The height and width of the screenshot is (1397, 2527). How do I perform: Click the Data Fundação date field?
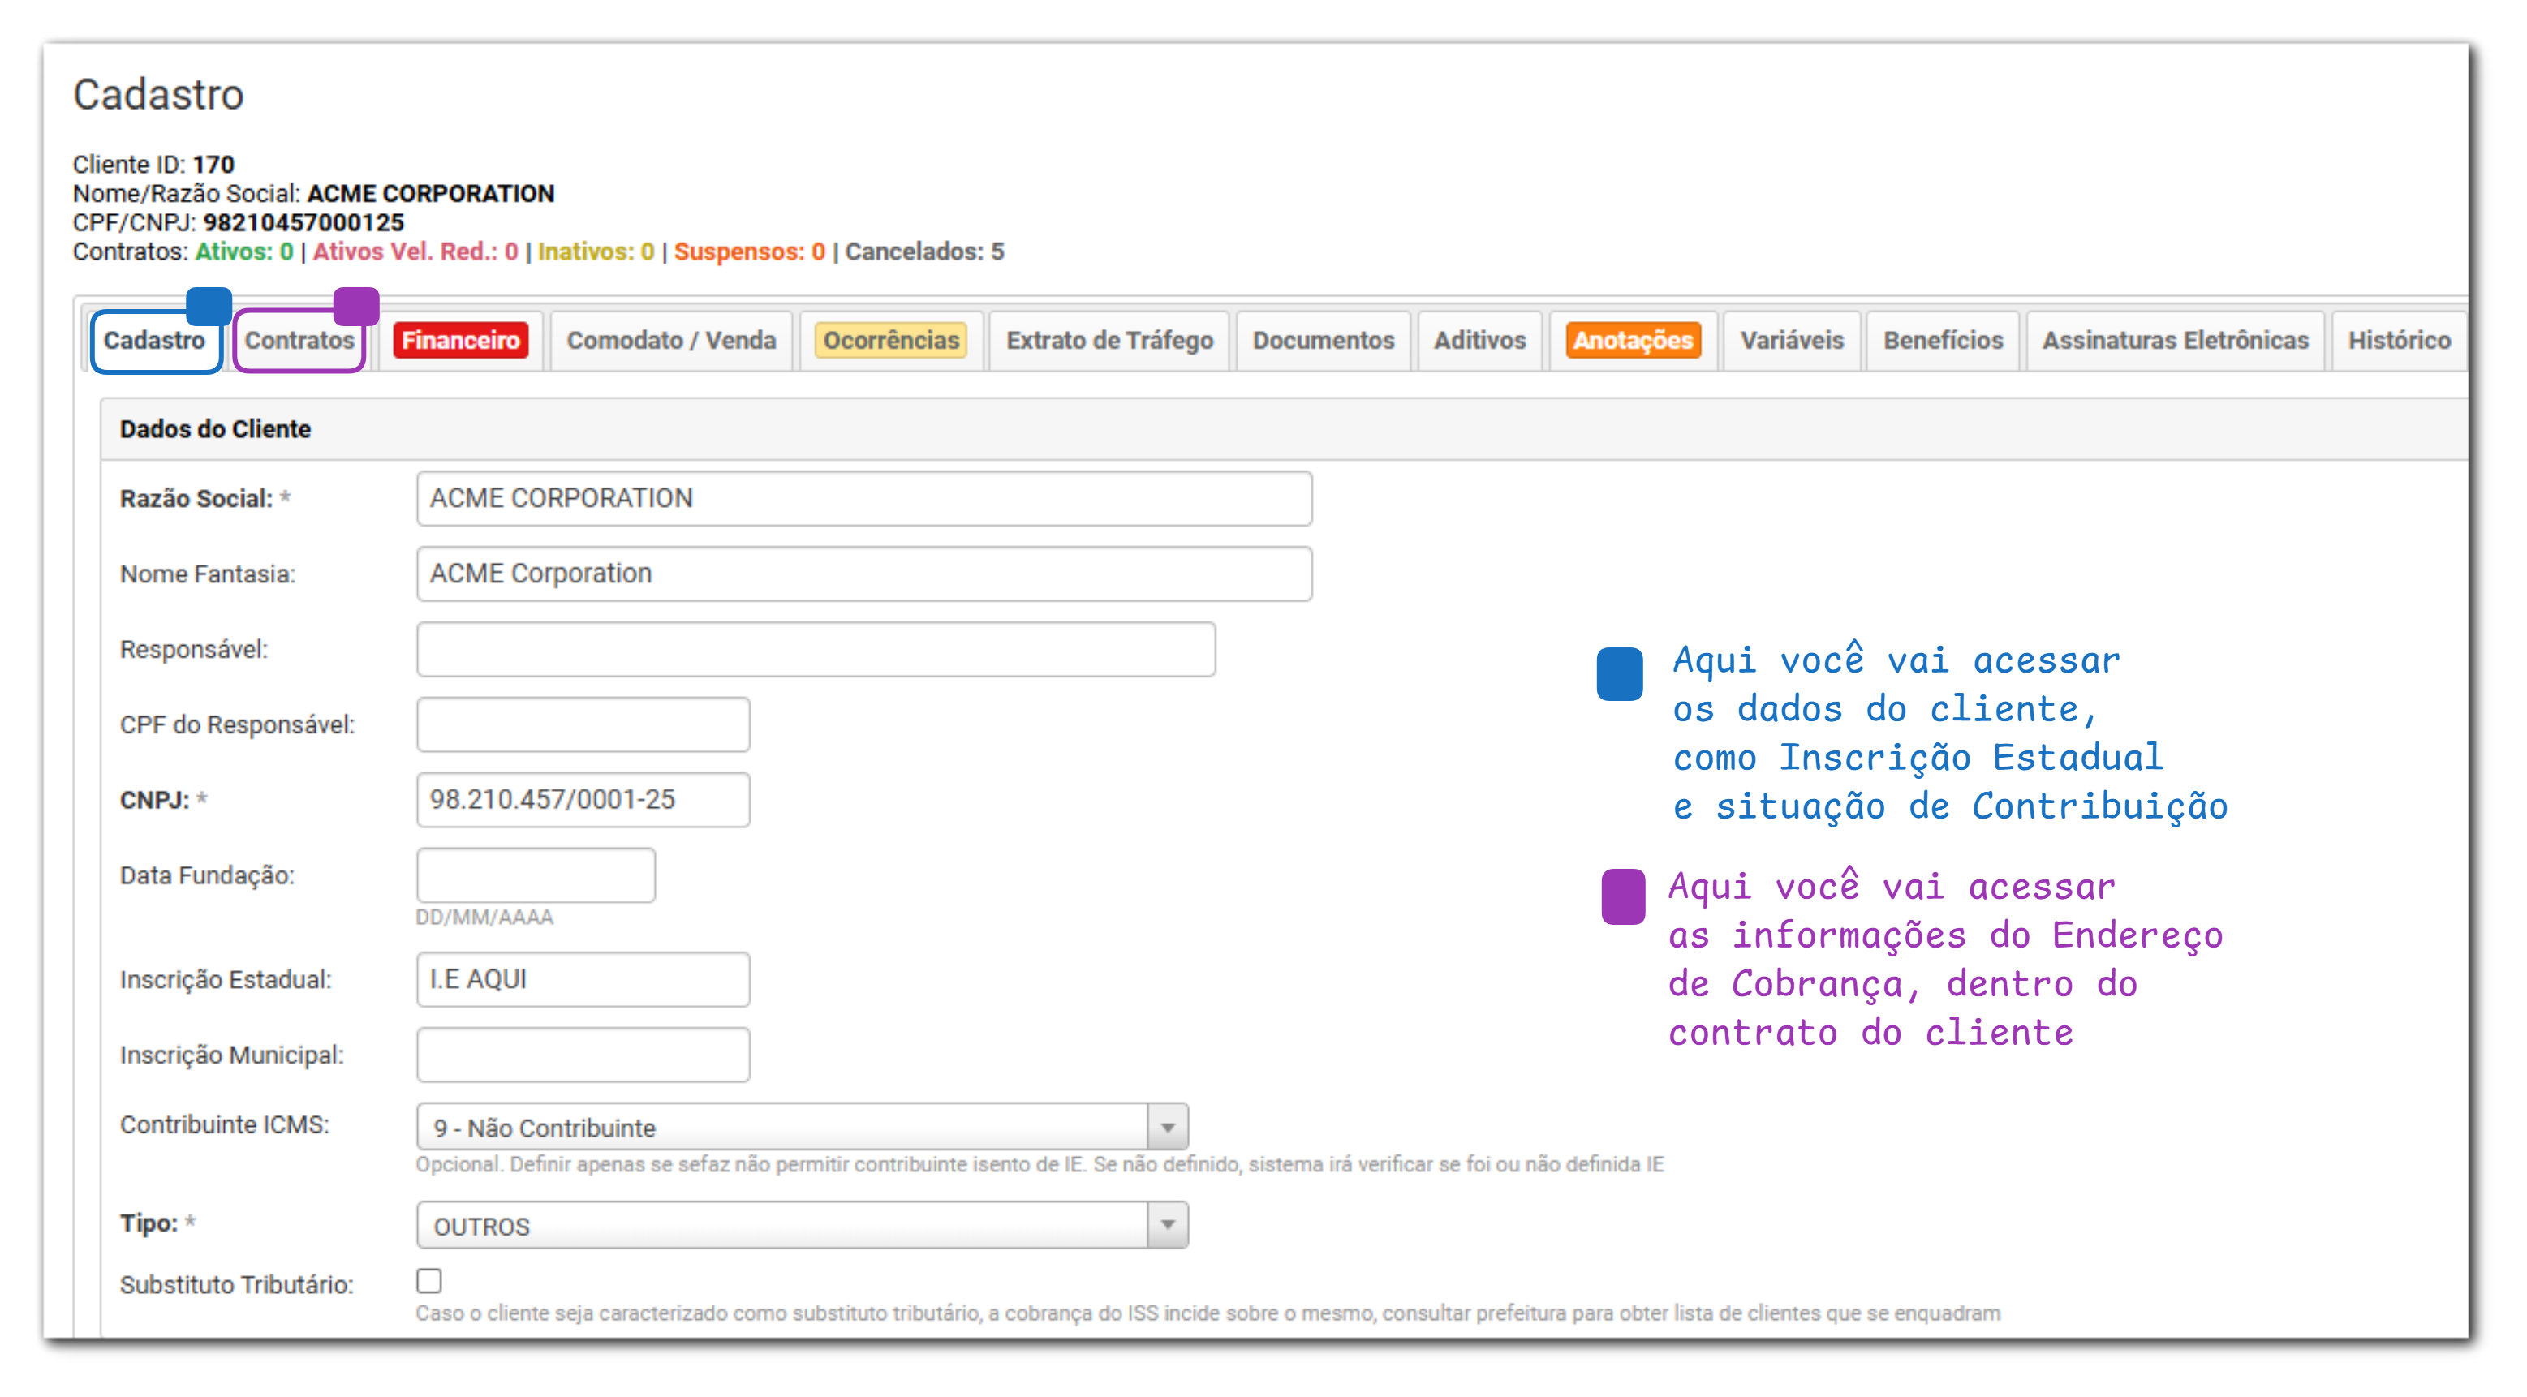pos(536,875)
